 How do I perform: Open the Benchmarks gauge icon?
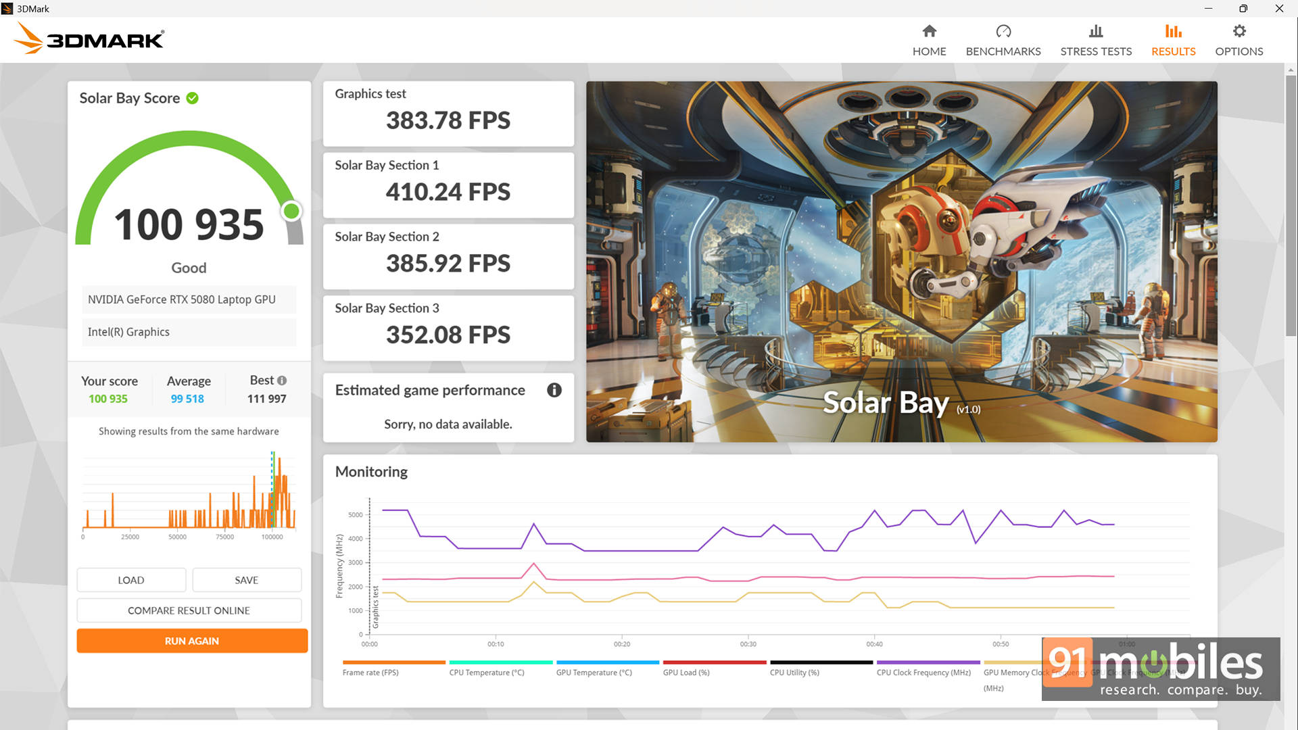(x=1003, y=31)
